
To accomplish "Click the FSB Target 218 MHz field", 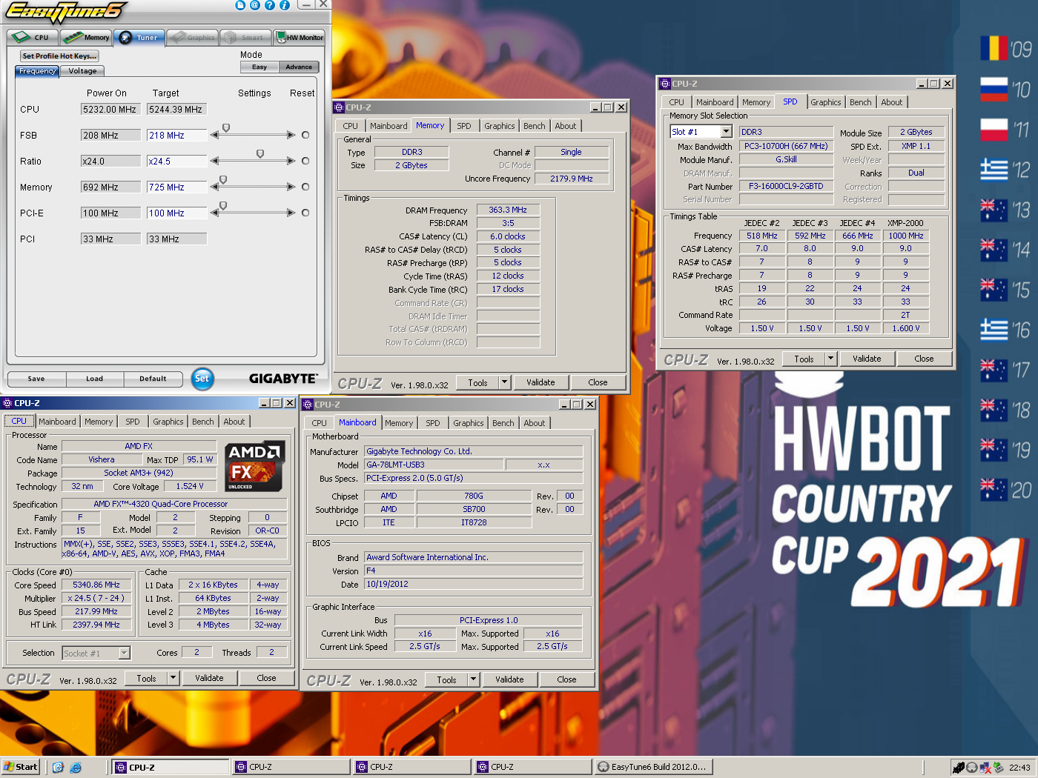I will point(176,136).
